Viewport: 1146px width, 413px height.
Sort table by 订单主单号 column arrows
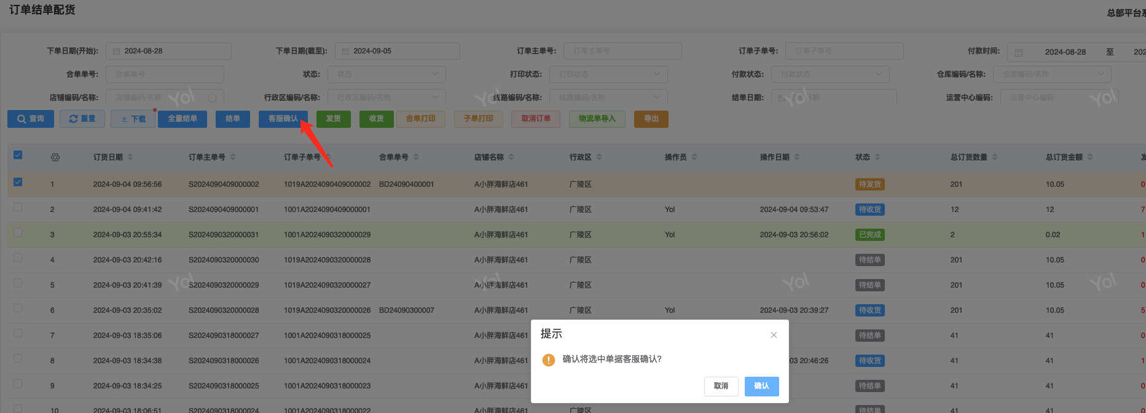tap(233, 157)
